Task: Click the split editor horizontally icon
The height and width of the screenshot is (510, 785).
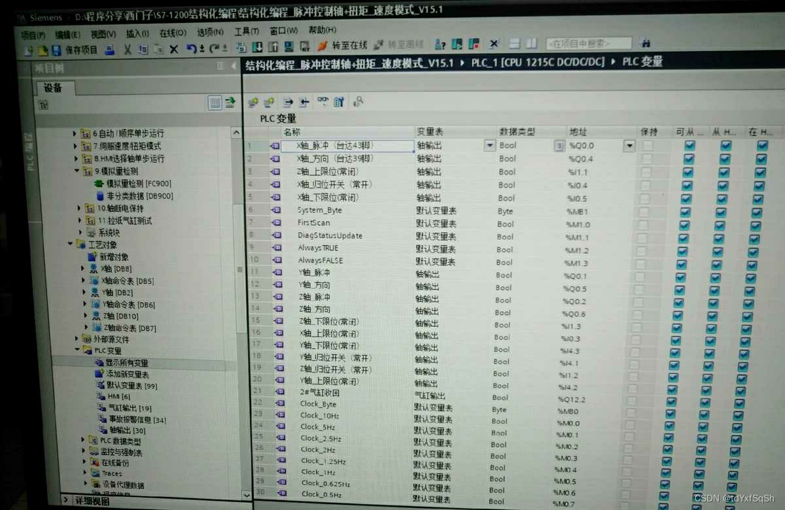Action: [515, 43]
